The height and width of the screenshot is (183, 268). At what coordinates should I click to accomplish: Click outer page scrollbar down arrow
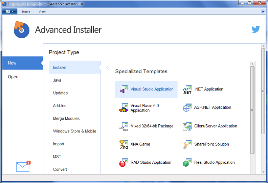(x=263, y=172)
